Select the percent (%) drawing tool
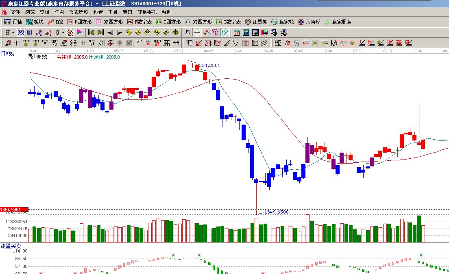 pos(296,43)
